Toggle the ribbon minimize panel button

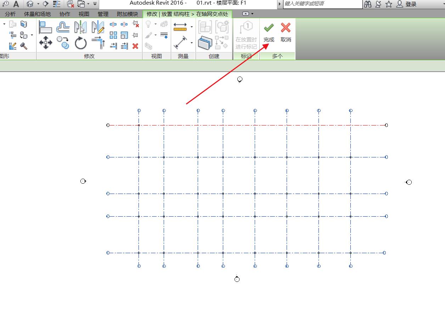point(246,14)
